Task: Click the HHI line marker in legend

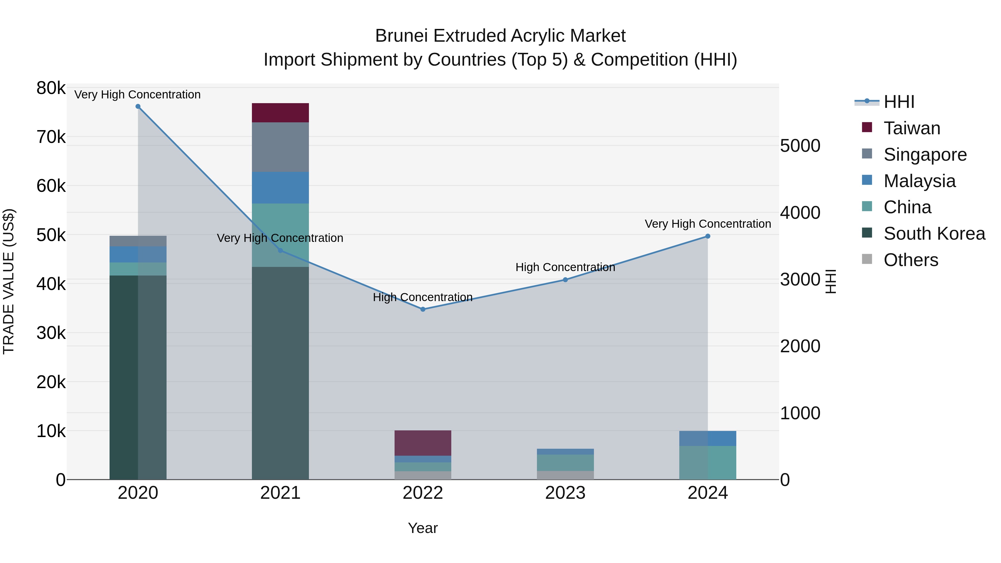Action: click(x=867, y=101)
